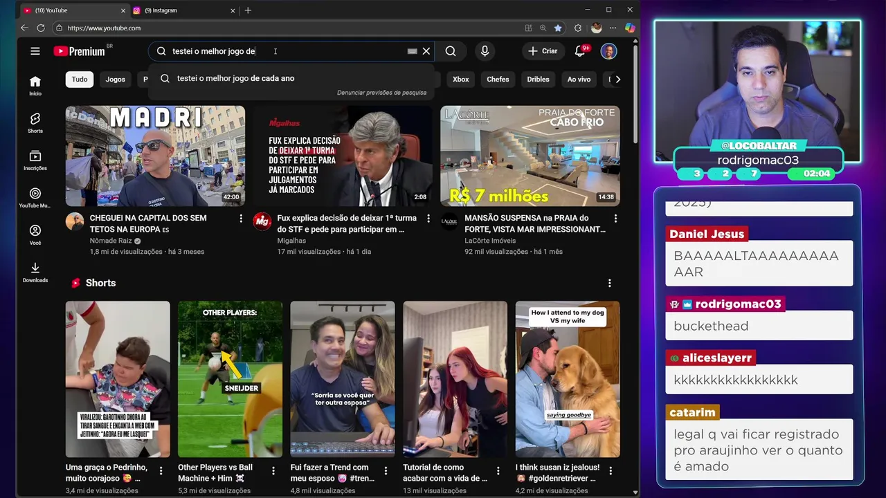Open Downloads in the sidebar
Viewport: 886px width, 498px height.
click(35, 273)
